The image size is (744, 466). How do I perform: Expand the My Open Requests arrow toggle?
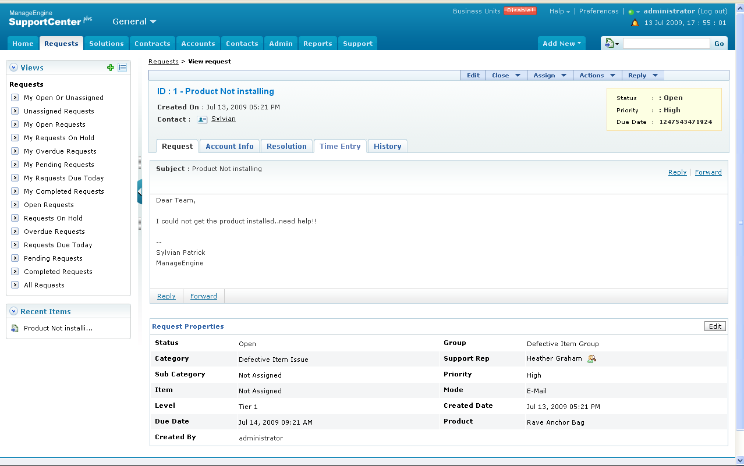click(x=14, y=124)
